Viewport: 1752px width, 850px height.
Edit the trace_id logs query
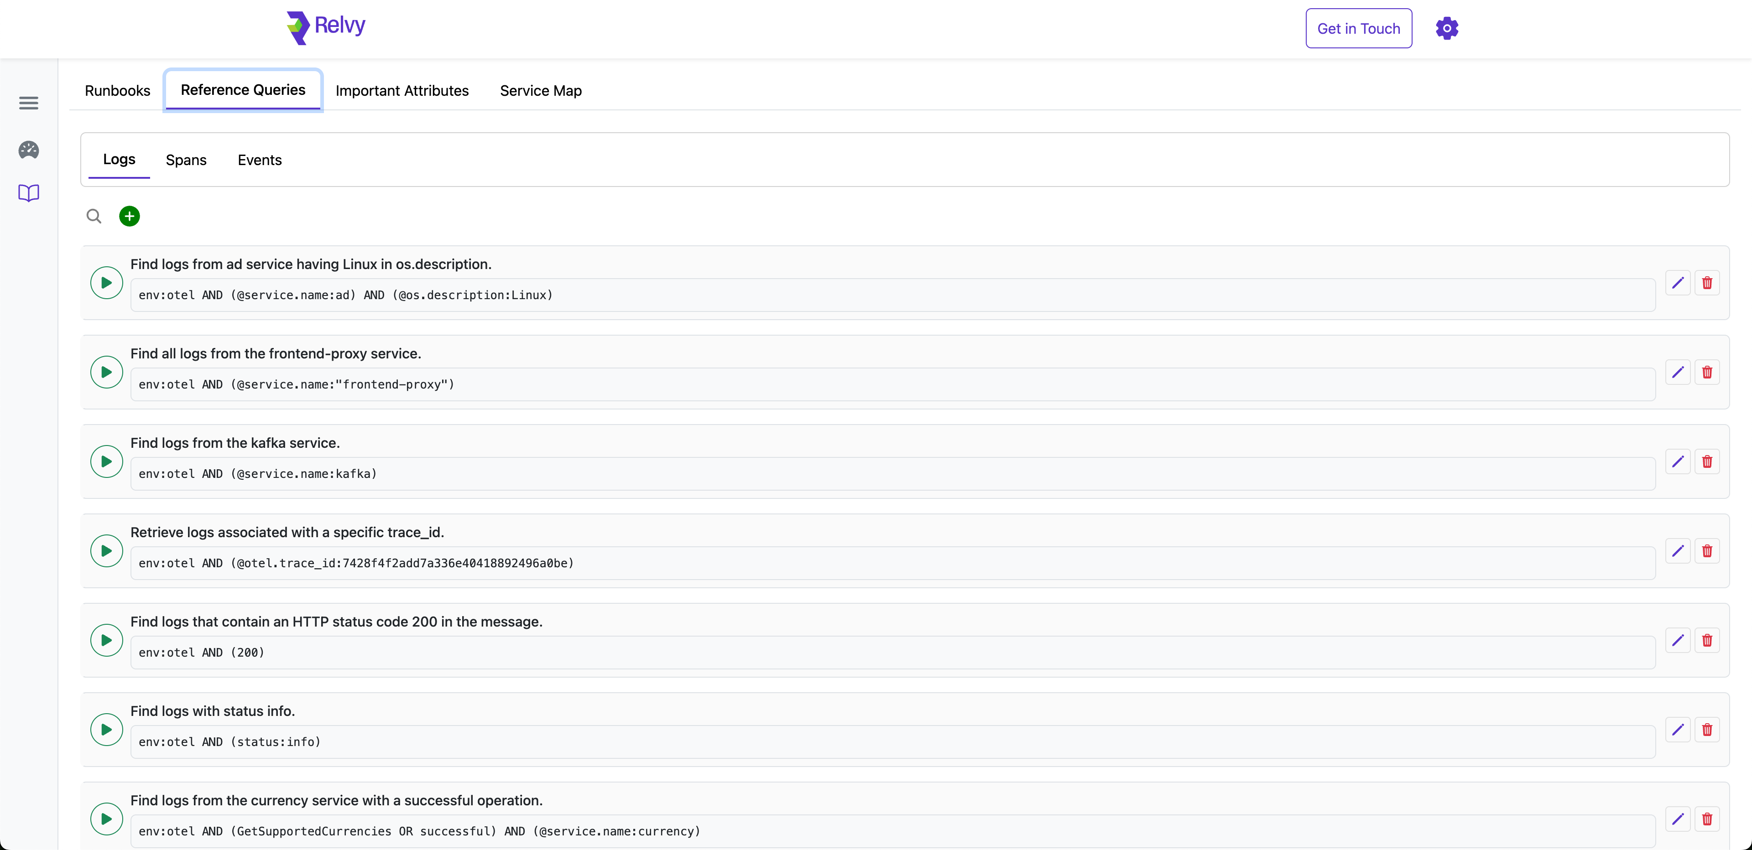point(1678,551)
